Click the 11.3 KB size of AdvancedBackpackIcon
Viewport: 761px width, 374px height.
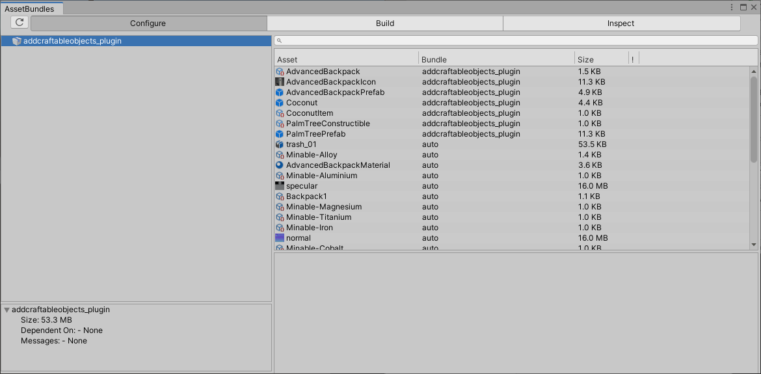tap(592, 82)
